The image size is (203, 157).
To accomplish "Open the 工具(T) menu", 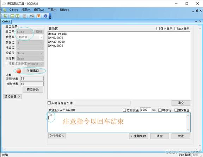I will pos(52,10).
